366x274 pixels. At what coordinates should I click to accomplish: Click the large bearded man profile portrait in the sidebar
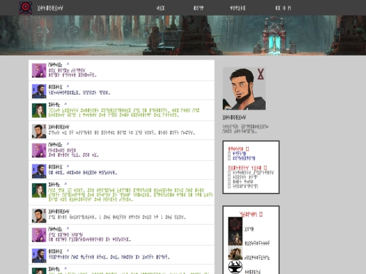[x=244, y=89]
